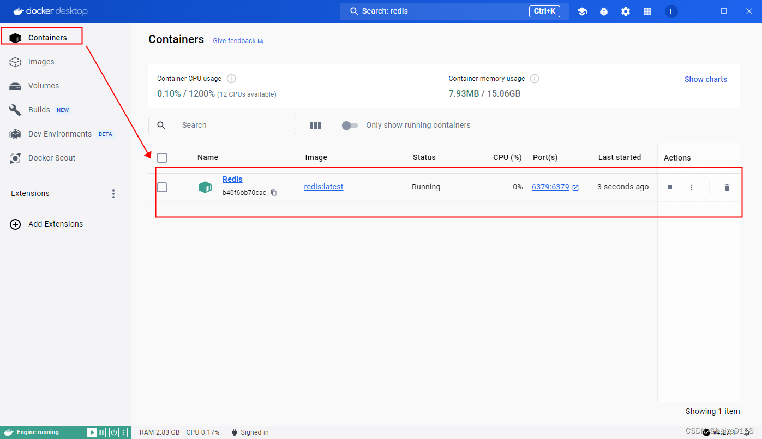Viewport: 762px width, 439px height.
Task: Open the apps grid icon in header
Action: [647, 11]
